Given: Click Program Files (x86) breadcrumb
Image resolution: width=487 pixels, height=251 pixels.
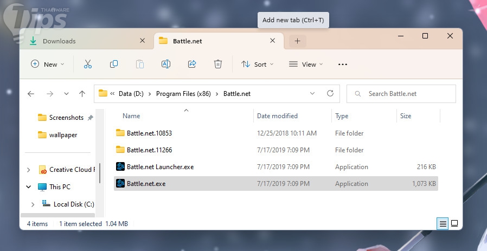Looking at the screenshot, I should click(x=183, y=94).
